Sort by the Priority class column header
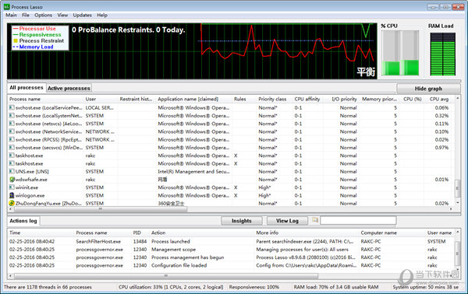 (272, 99)
